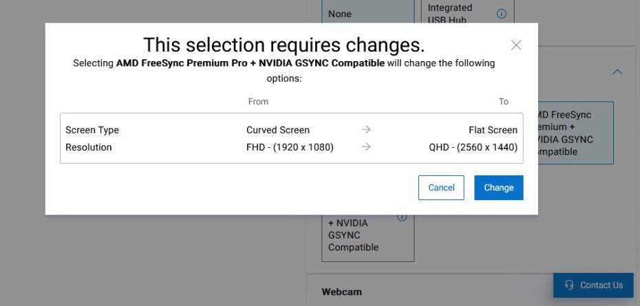Collapse the section with the up chevron

[x=617, y=72]
